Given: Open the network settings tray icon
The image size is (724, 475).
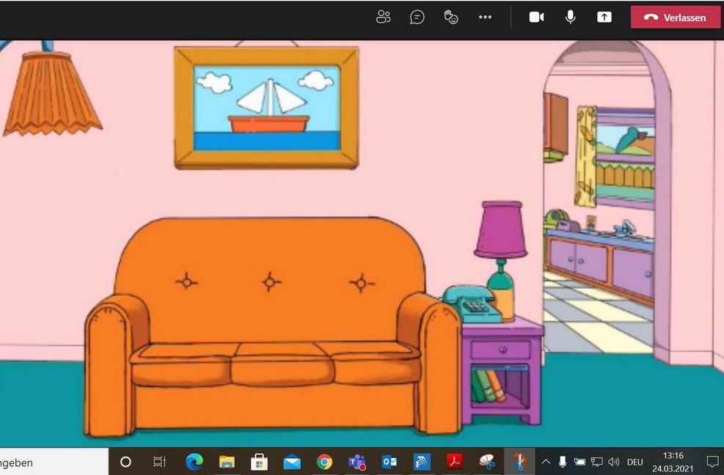Looking at the screenshot, I should point(596,462).
